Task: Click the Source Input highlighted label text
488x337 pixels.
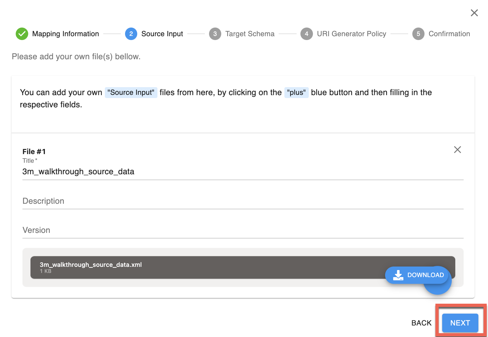Action: (131, 92)
